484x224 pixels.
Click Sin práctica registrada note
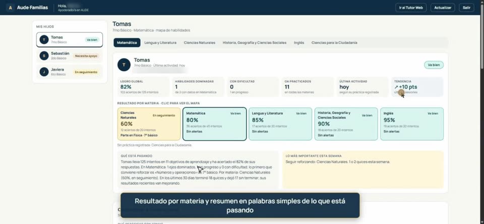pos(154,145)
